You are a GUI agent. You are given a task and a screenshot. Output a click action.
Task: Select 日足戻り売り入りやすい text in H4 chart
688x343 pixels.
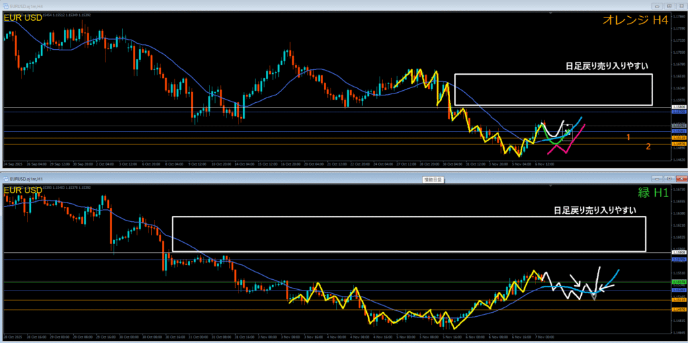pos(606,66)
